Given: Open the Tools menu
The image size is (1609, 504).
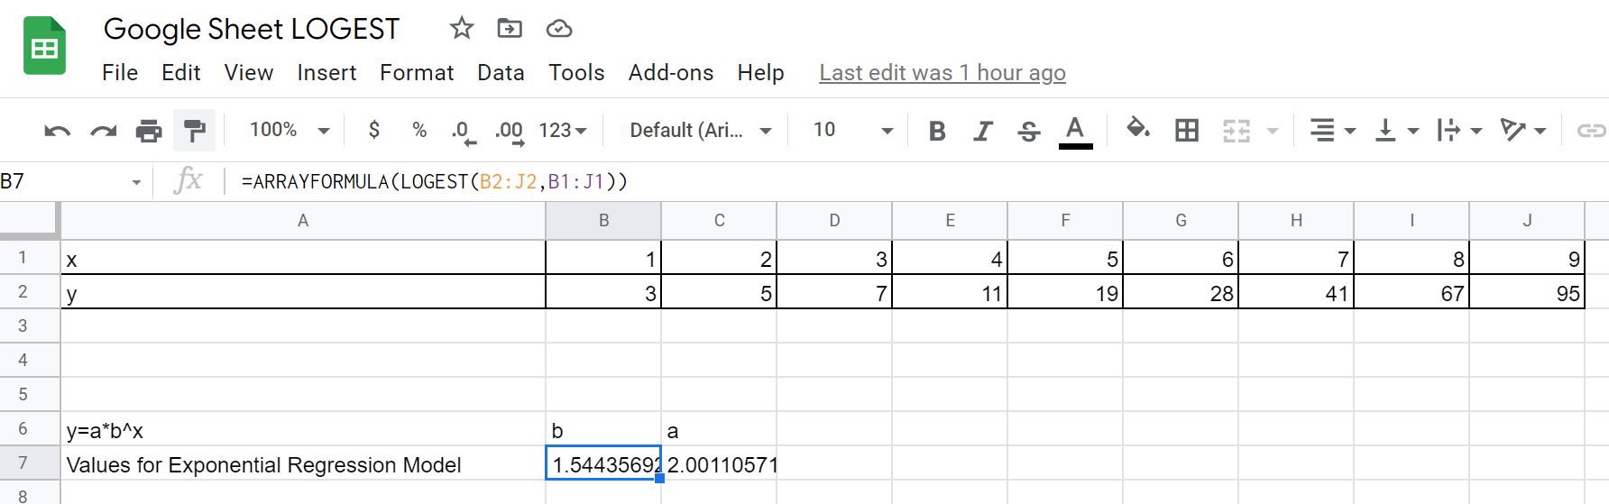Looking at the screenshot, I should click(576, 72).
